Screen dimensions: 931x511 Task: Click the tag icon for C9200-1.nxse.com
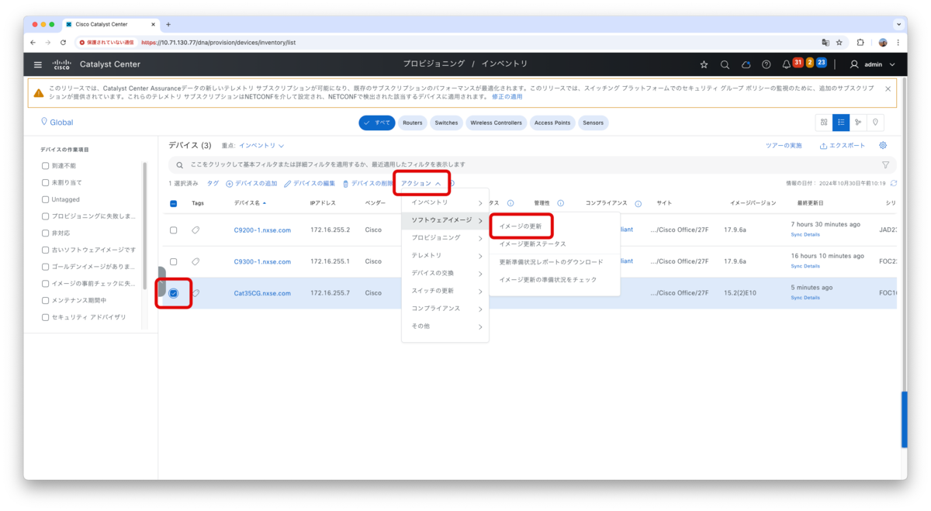pos(196,230)
